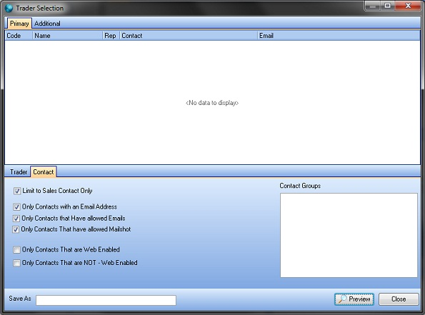Switch to the Additional tab
This screenshot has width=425, height=315.
(47, 24)
